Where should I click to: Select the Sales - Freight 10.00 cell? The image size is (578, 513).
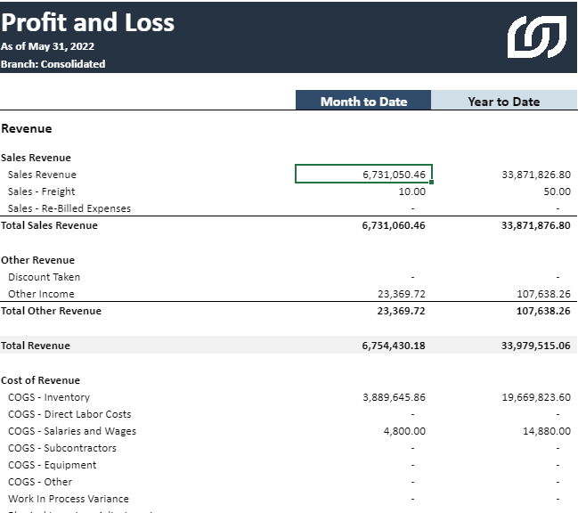click(411, 191)
